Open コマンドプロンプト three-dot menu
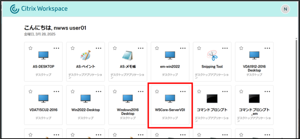 (225, 91)
